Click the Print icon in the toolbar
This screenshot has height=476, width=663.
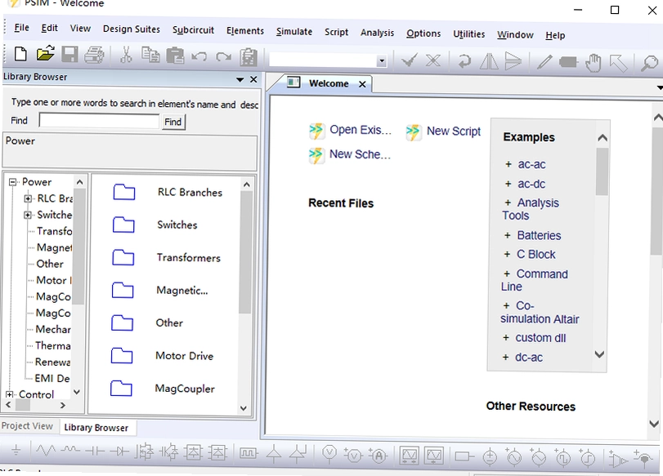pyautogui.click(x=94, y=56)
